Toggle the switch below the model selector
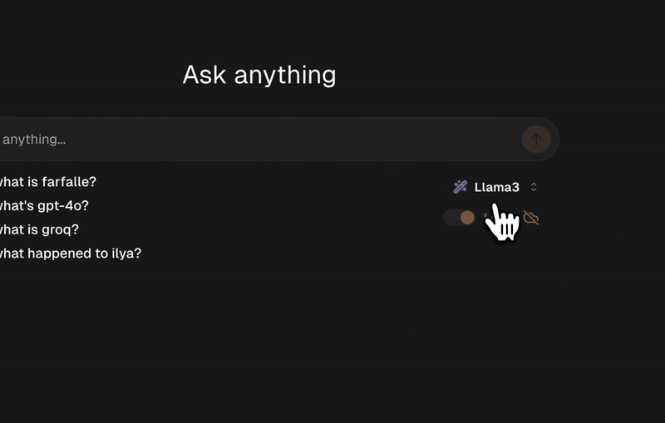The image size is (665, 423). click(x=460, y=218)
